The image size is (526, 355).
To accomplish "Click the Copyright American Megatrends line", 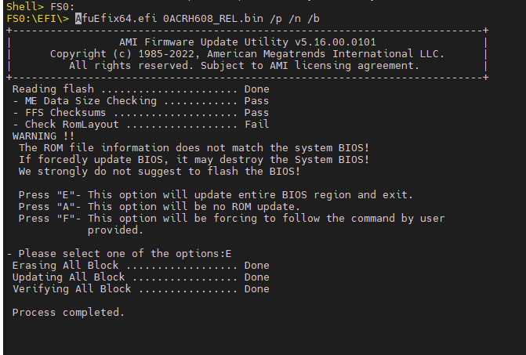I will pos(247,53).
